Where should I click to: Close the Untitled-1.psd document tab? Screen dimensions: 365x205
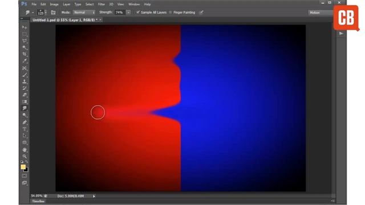(x=100, y=20)
